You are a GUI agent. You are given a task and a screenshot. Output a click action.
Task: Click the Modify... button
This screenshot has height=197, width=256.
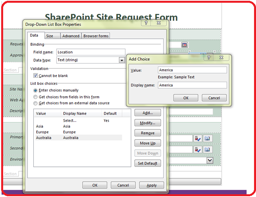coord(148,123)
